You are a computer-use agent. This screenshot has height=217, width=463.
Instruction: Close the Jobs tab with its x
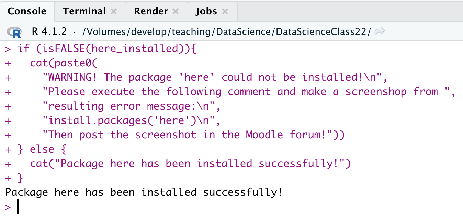click(x=225, y=12)
